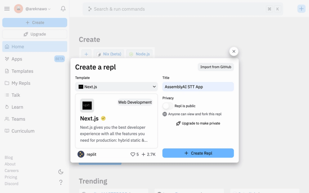This screenshot has height=193, width=309.
Task: Click the AssemblyAI STT App title field
Action: click(x=198, y=86)
